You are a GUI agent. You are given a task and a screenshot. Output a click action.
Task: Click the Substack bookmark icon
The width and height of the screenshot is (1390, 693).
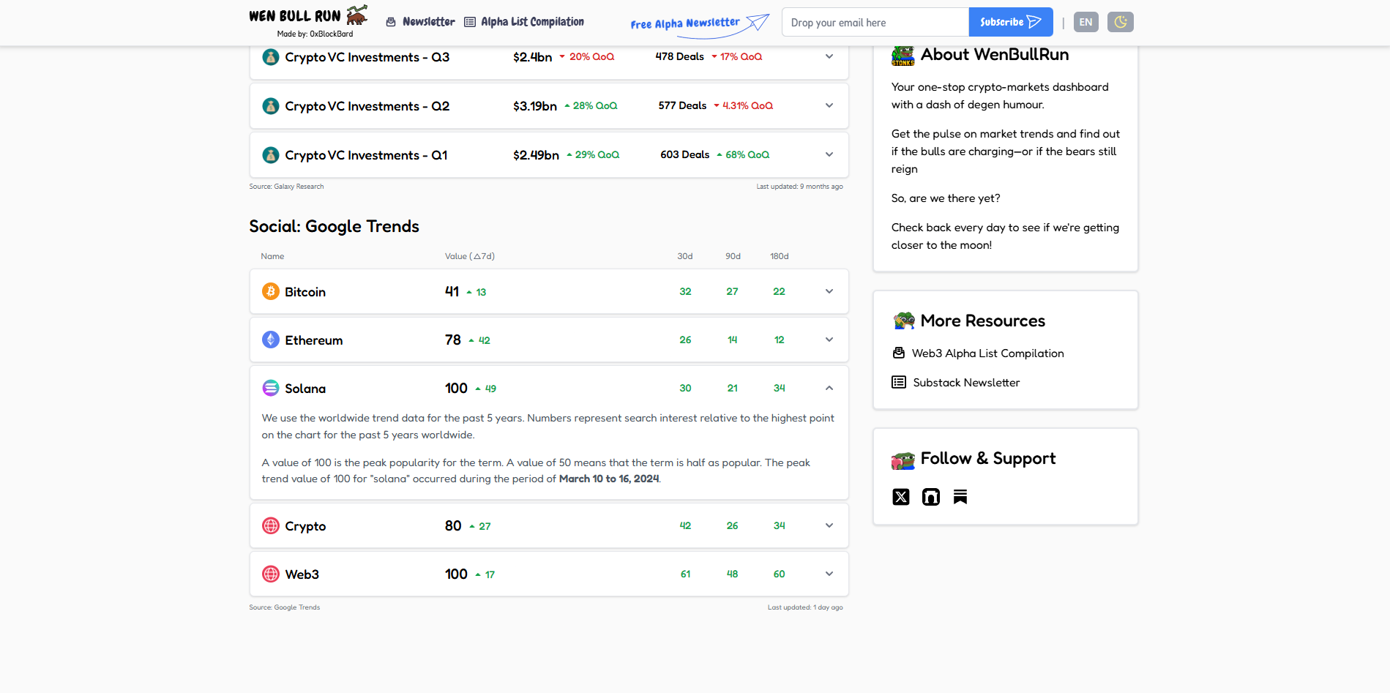coord(960,497)
